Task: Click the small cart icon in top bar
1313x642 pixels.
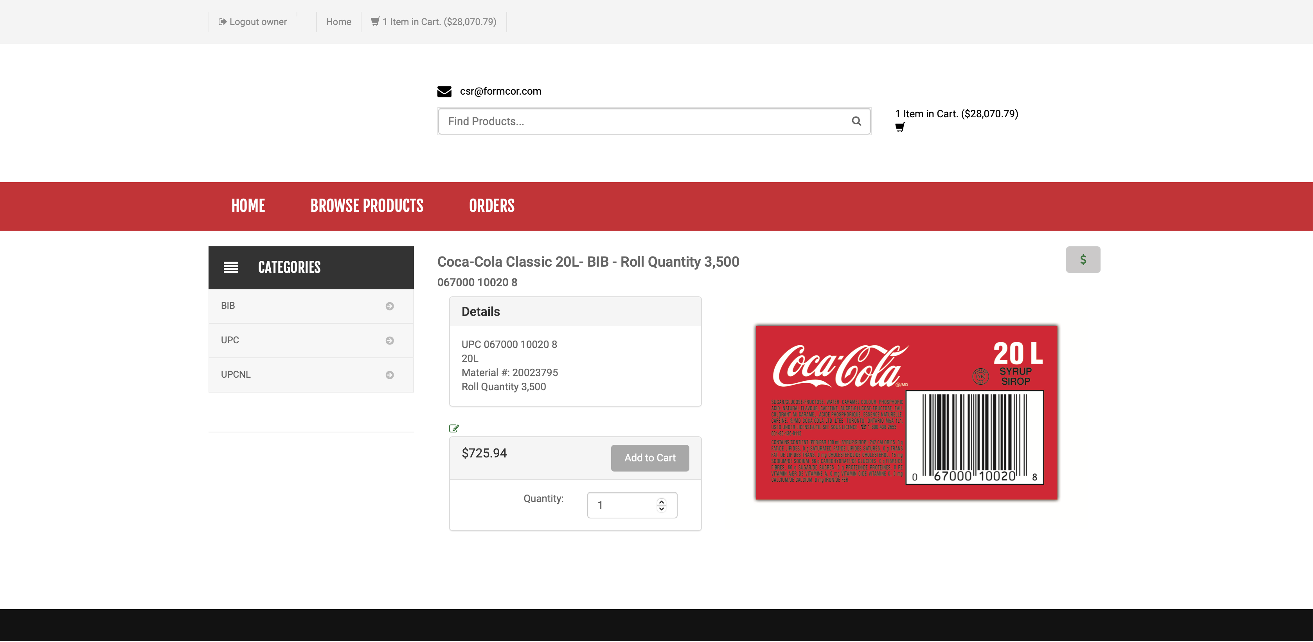Action: coord(375,22)
